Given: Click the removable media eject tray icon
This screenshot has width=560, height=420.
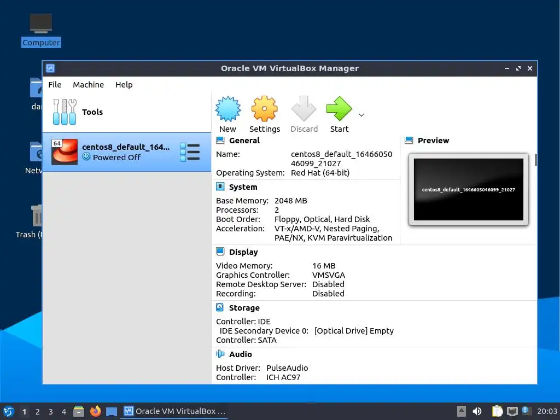Looking at the screenshot, I should [462, 411].
